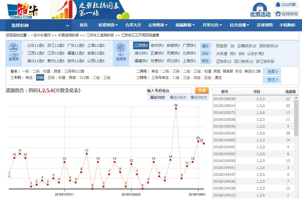Click the 11选5 遗漏表 icon
The height and width of the screenshot is (199, 302).
(x=13, y=47)
